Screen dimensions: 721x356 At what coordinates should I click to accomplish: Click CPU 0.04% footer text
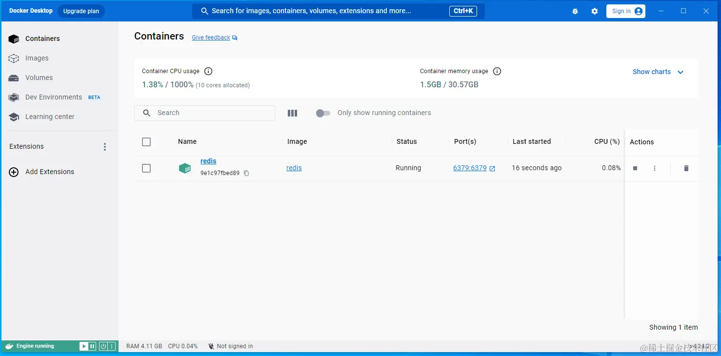tap(183, 346)
